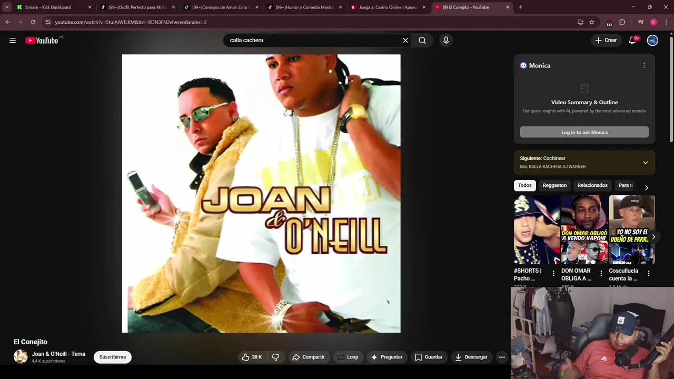This screenshot has width=674, height=379.
Task: Click the browser address bar URL
Action: (x=131, y=22)
